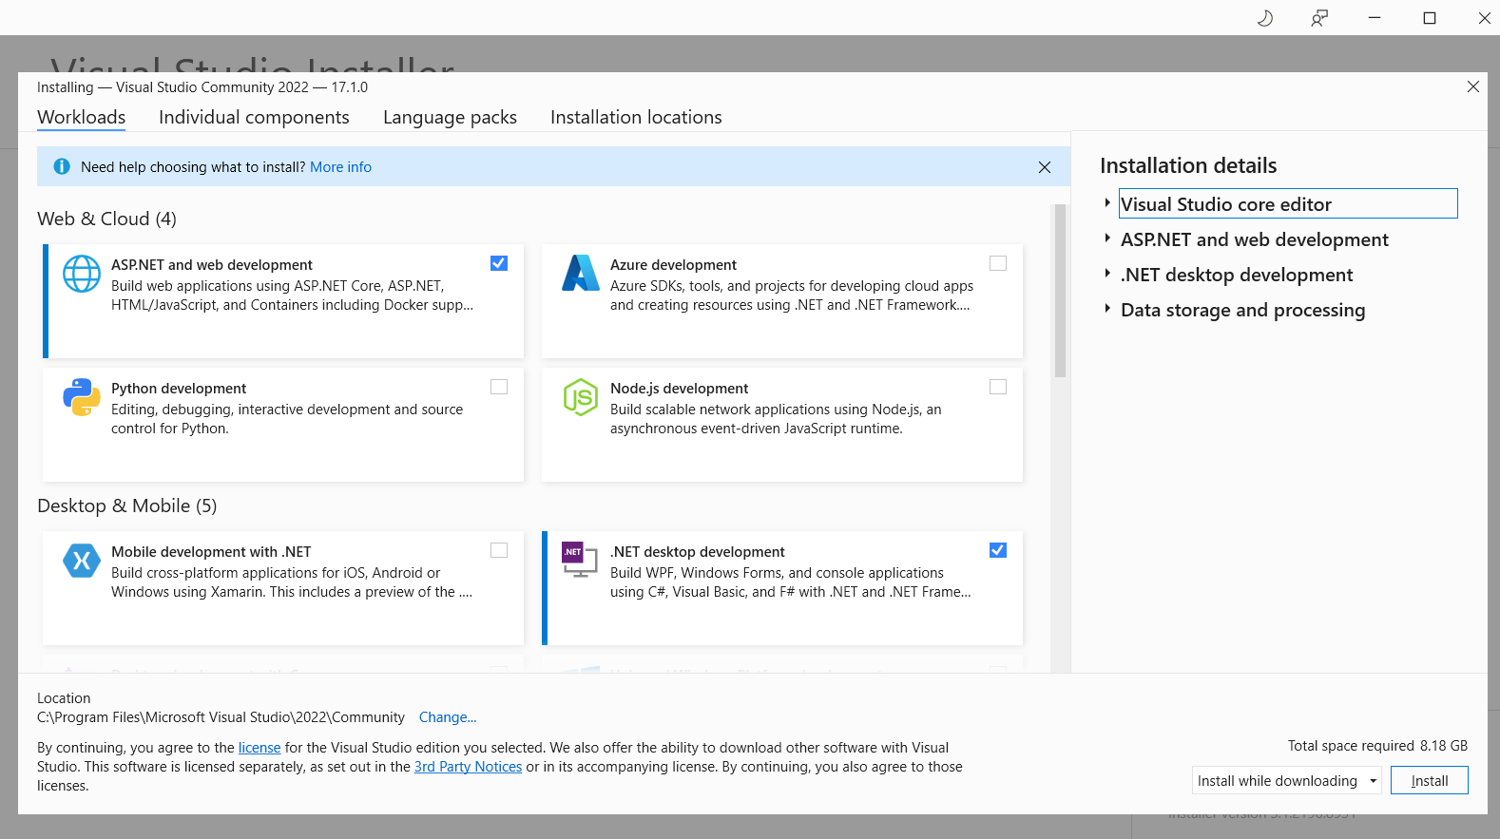Click the Node.js logo icon

point(581,397)
